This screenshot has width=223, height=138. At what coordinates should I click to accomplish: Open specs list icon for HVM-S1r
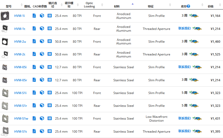point(49,105)
